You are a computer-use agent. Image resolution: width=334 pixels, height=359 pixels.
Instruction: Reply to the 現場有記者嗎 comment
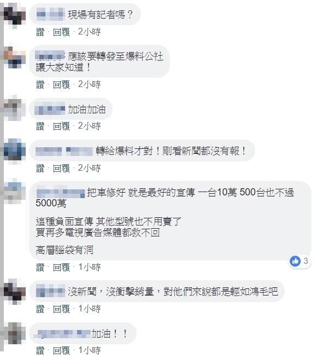click(61, 32)
